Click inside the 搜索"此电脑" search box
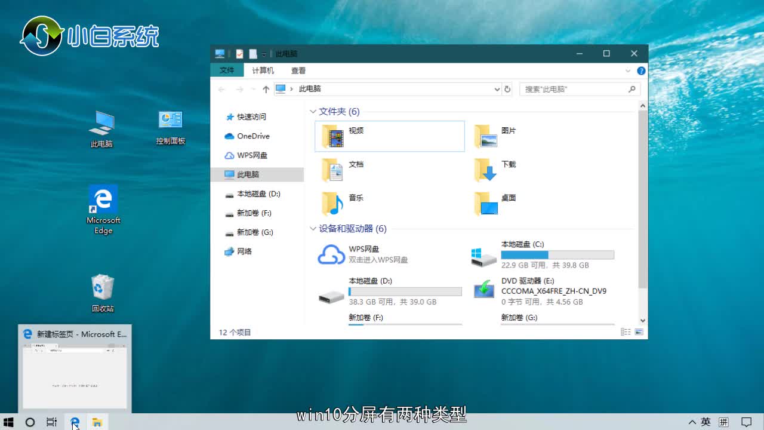Screen dimensions: 764x430 (x=573, y=88)
